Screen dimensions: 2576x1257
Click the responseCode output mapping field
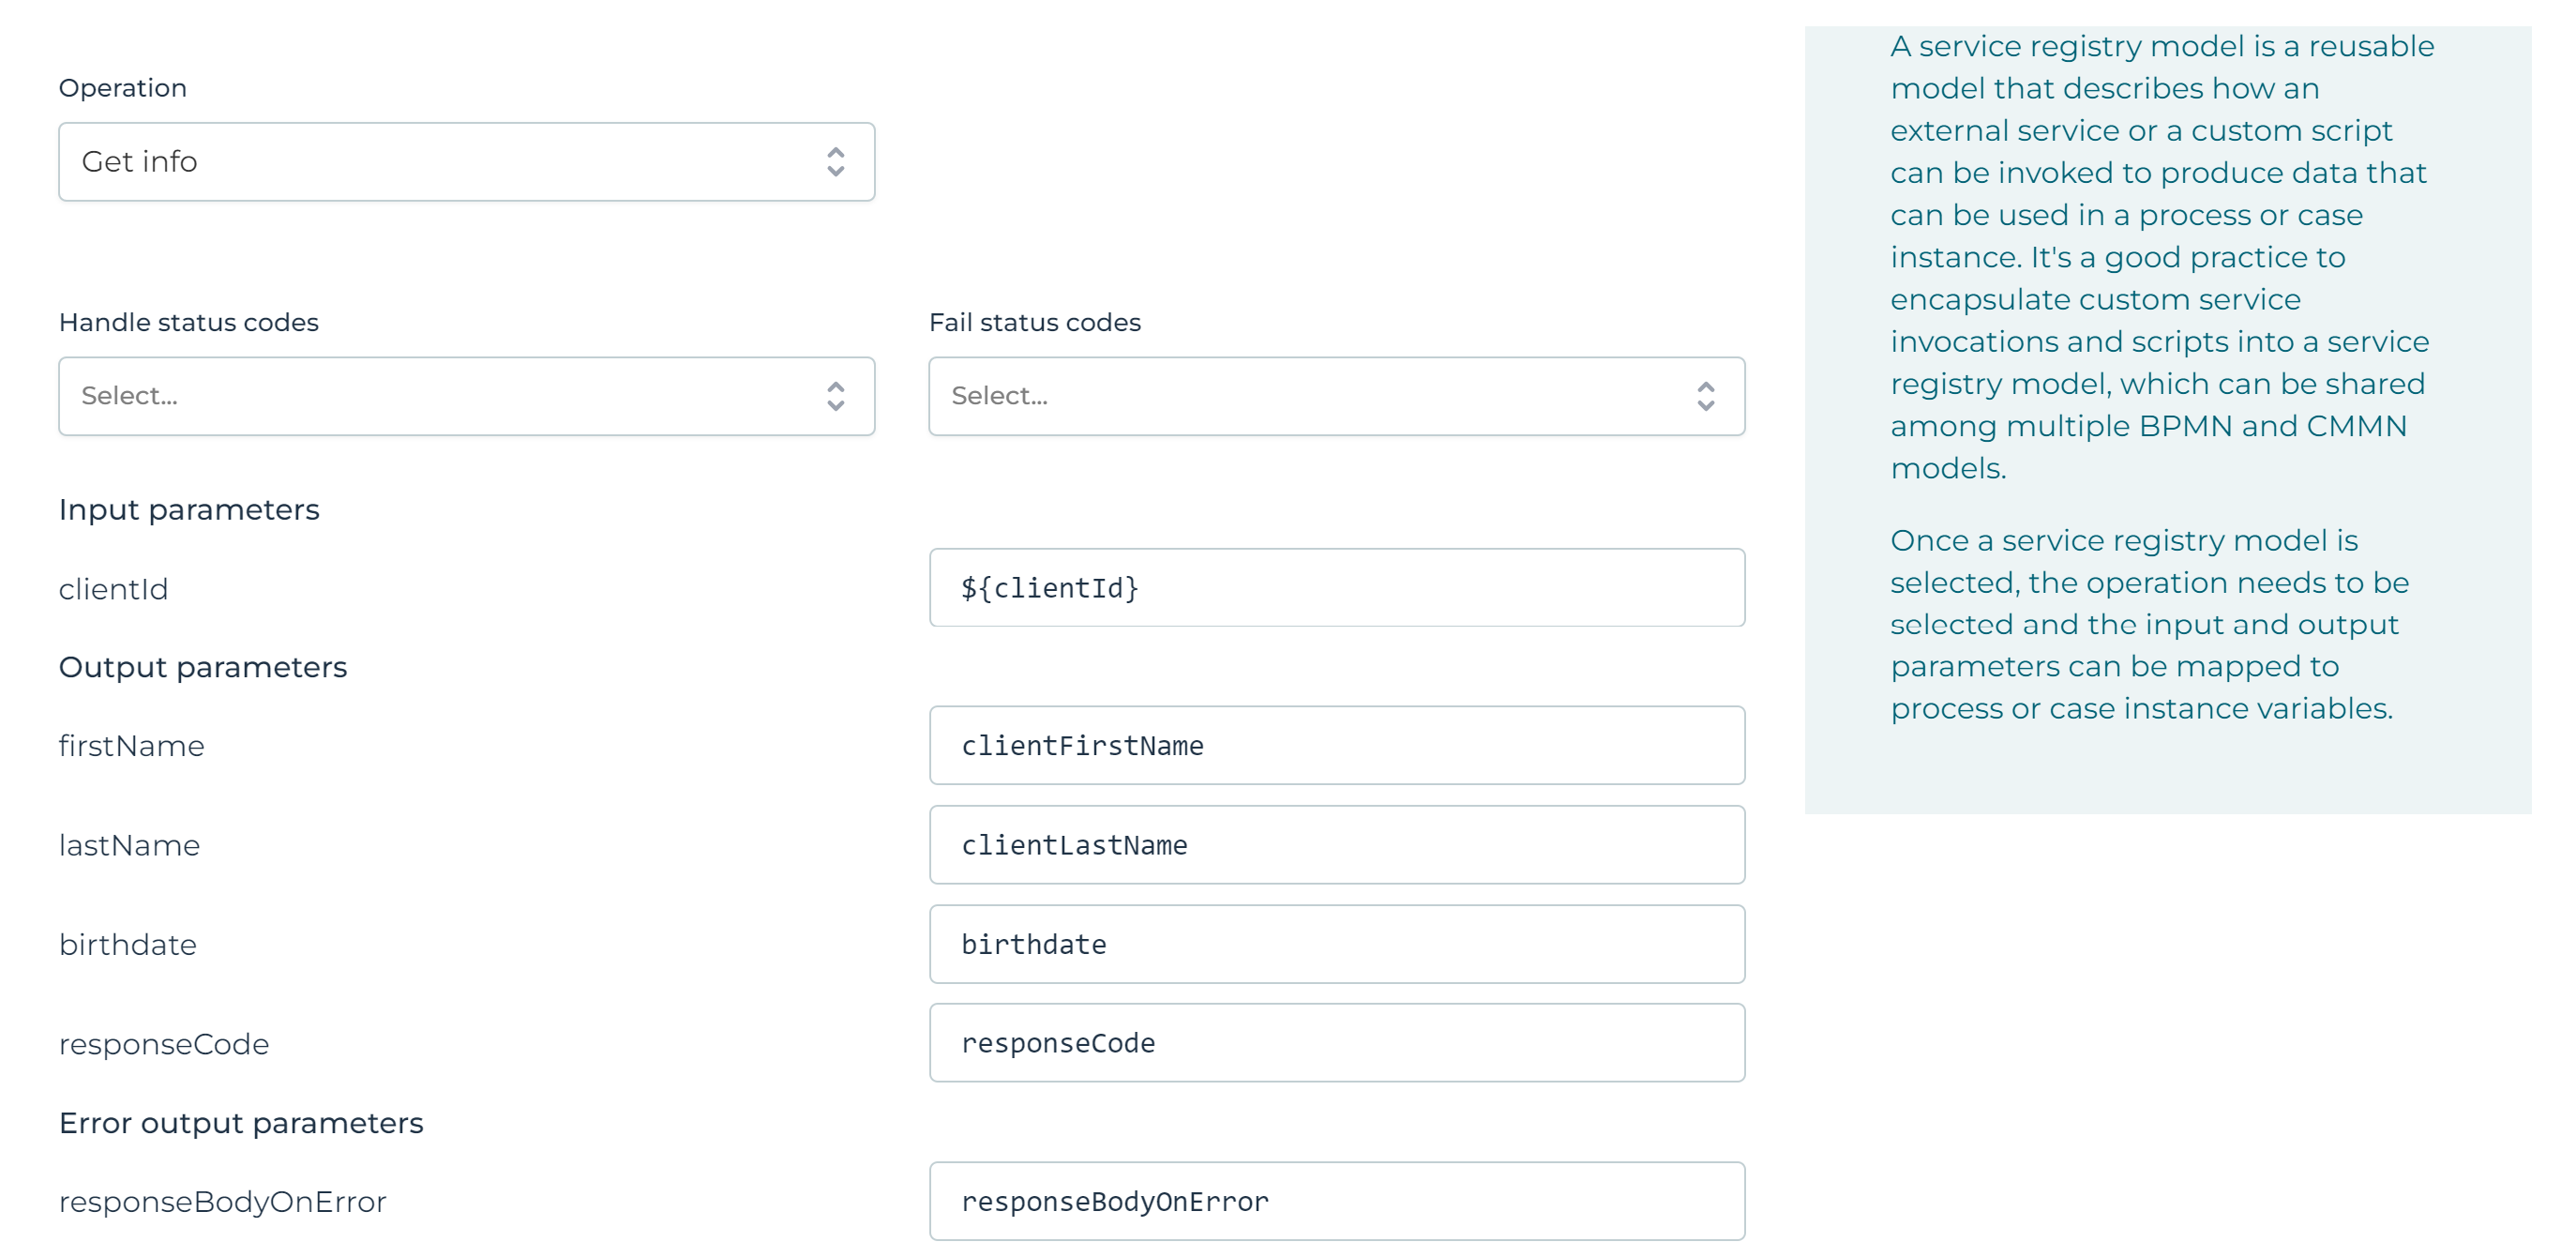point(1336,1043)
